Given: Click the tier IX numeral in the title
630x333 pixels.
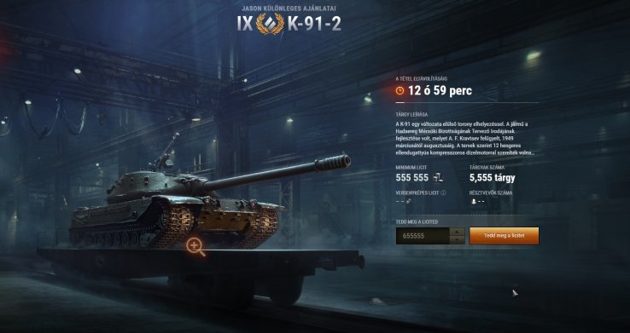Looking at the screenshot, I should pos(245,24).
